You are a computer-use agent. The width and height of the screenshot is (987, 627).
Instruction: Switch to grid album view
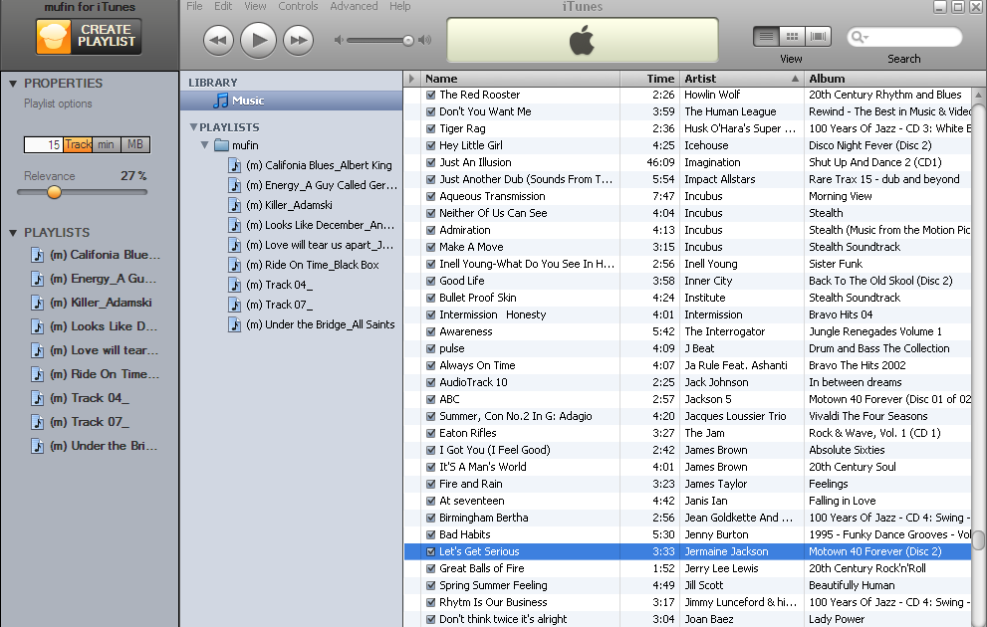tap(793, 37)
